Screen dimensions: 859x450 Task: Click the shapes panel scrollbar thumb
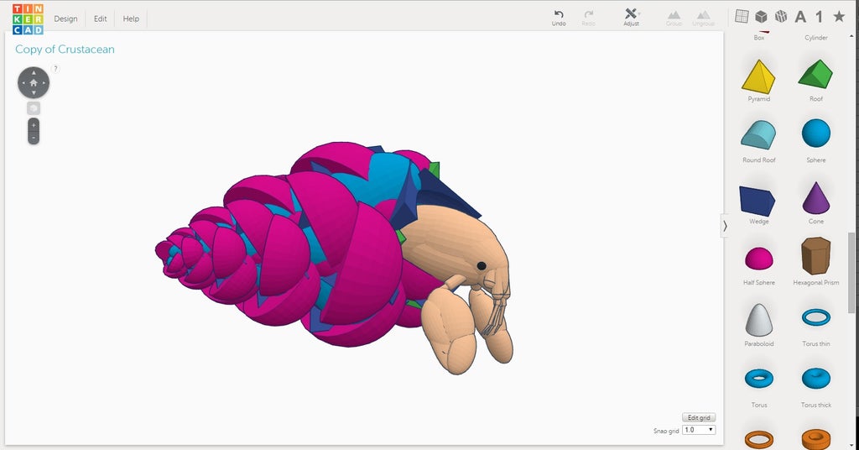851,272
